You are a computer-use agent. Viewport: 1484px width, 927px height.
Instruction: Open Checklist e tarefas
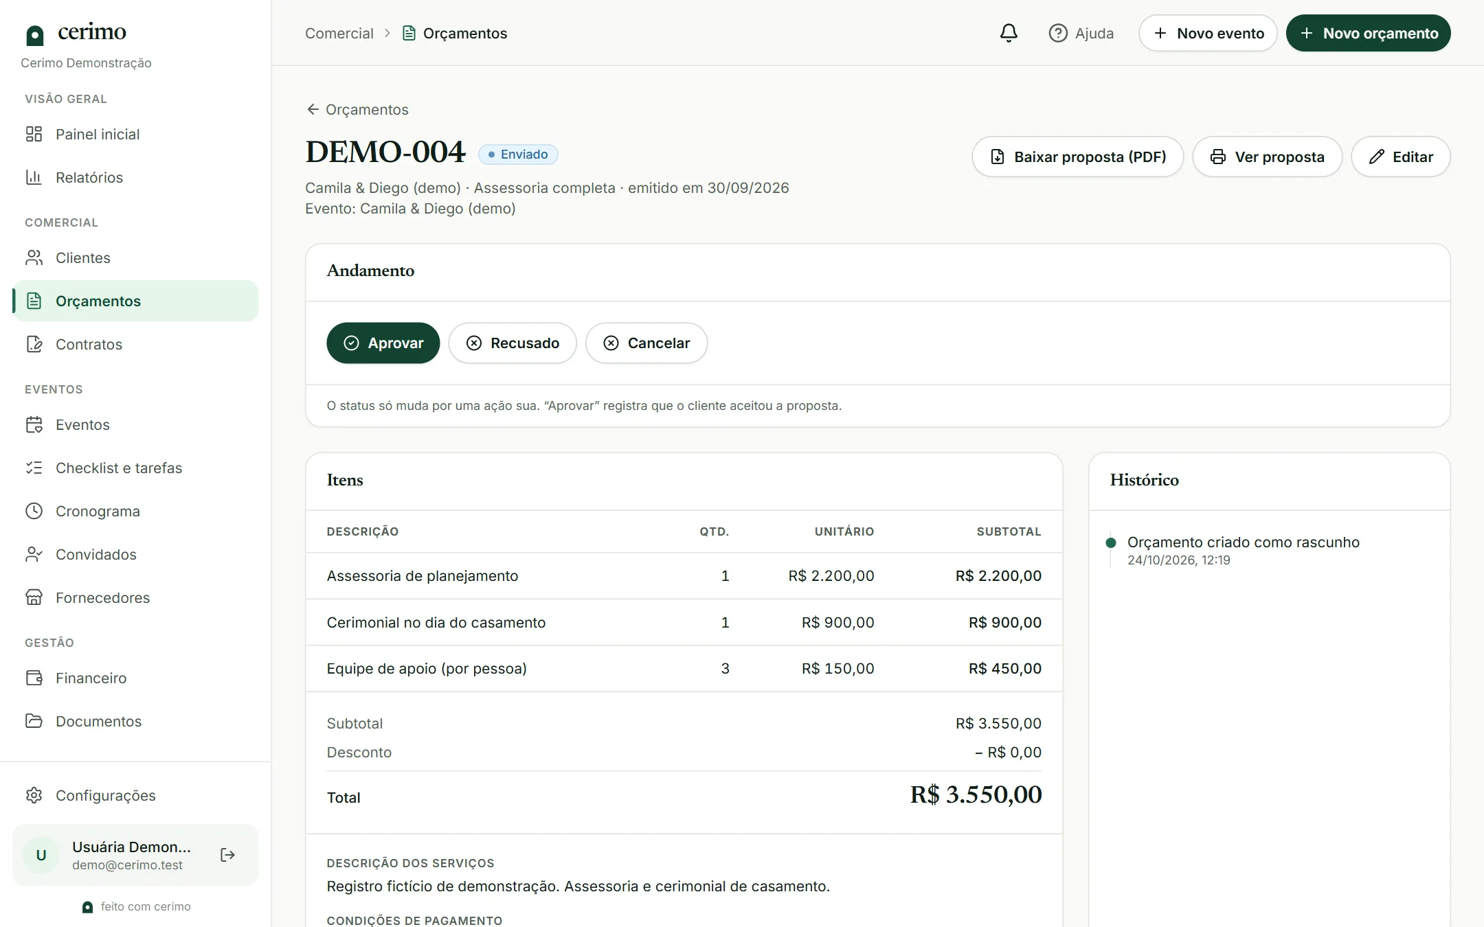tap(135, 468)
